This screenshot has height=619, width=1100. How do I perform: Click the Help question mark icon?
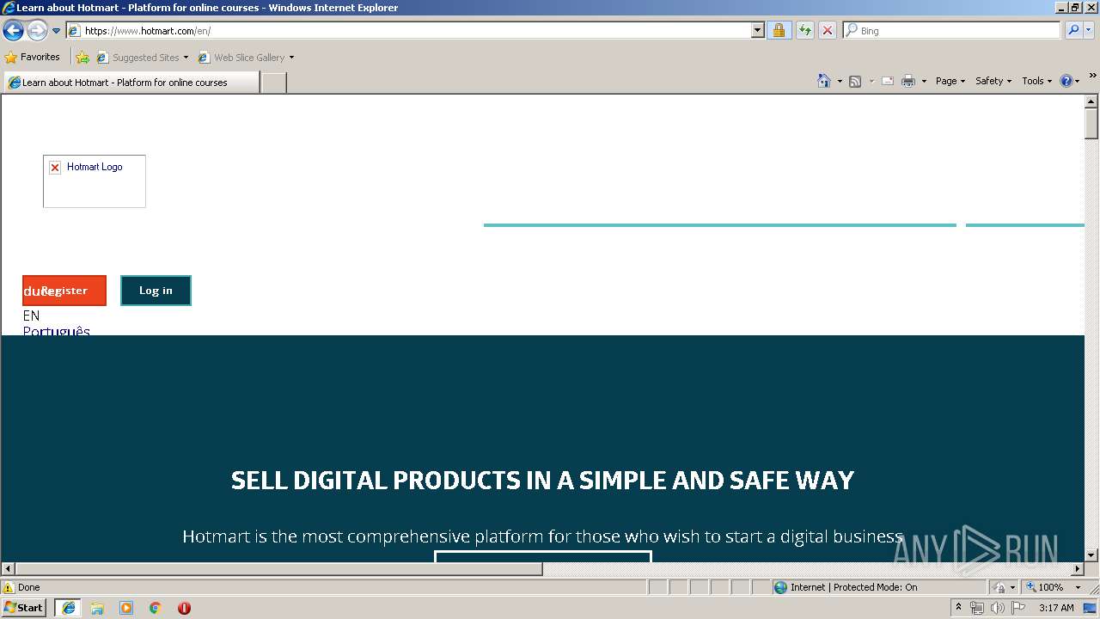1066,81
